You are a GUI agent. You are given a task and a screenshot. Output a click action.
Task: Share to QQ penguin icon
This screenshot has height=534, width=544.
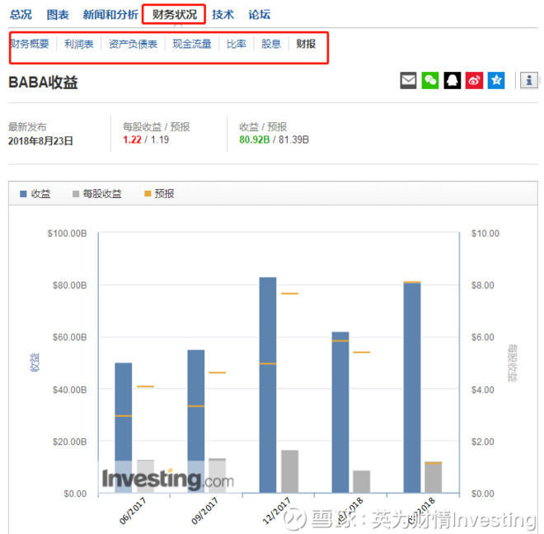point(453,80)
